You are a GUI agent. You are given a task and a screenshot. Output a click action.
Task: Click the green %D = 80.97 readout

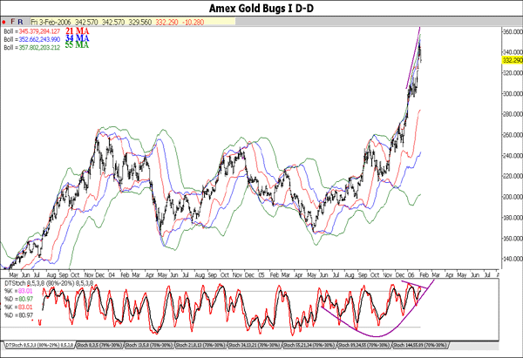[18, 299]
